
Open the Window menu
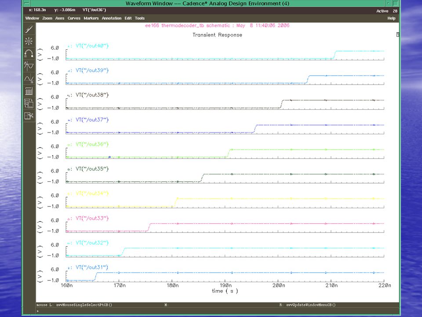coord(32,18)
